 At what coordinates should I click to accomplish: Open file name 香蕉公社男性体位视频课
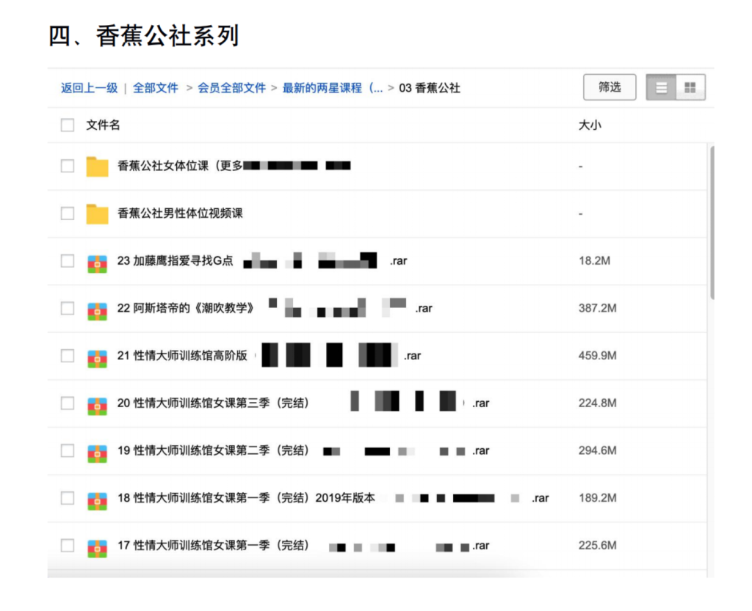(x=181, y=213)
